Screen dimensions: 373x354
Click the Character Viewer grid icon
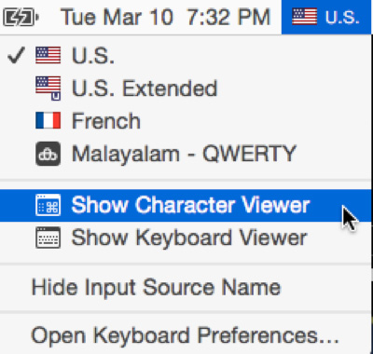point(48,205)
